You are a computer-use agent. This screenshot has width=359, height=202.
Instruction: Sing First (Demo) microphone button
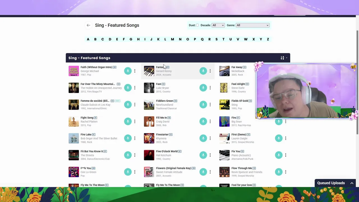279,138
